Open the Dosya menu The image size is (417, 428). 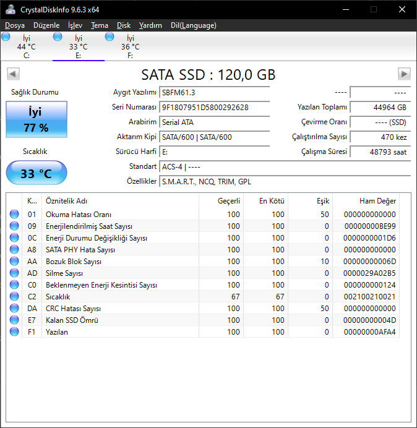[15, 25]
